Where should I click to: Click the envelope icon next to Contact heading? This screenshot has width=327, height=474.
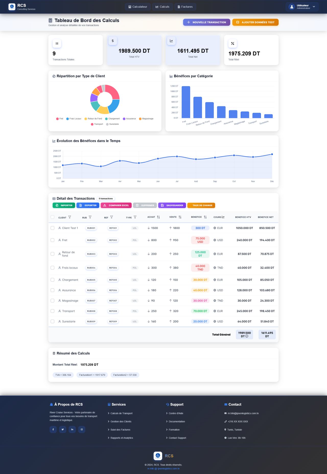coord(226,404)
